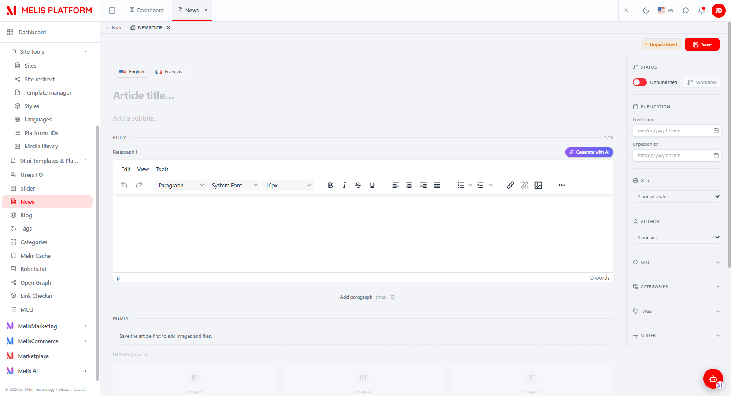Insert a bullet list
The width and height of the screenshot is (731, 396).
pos(461,185)
